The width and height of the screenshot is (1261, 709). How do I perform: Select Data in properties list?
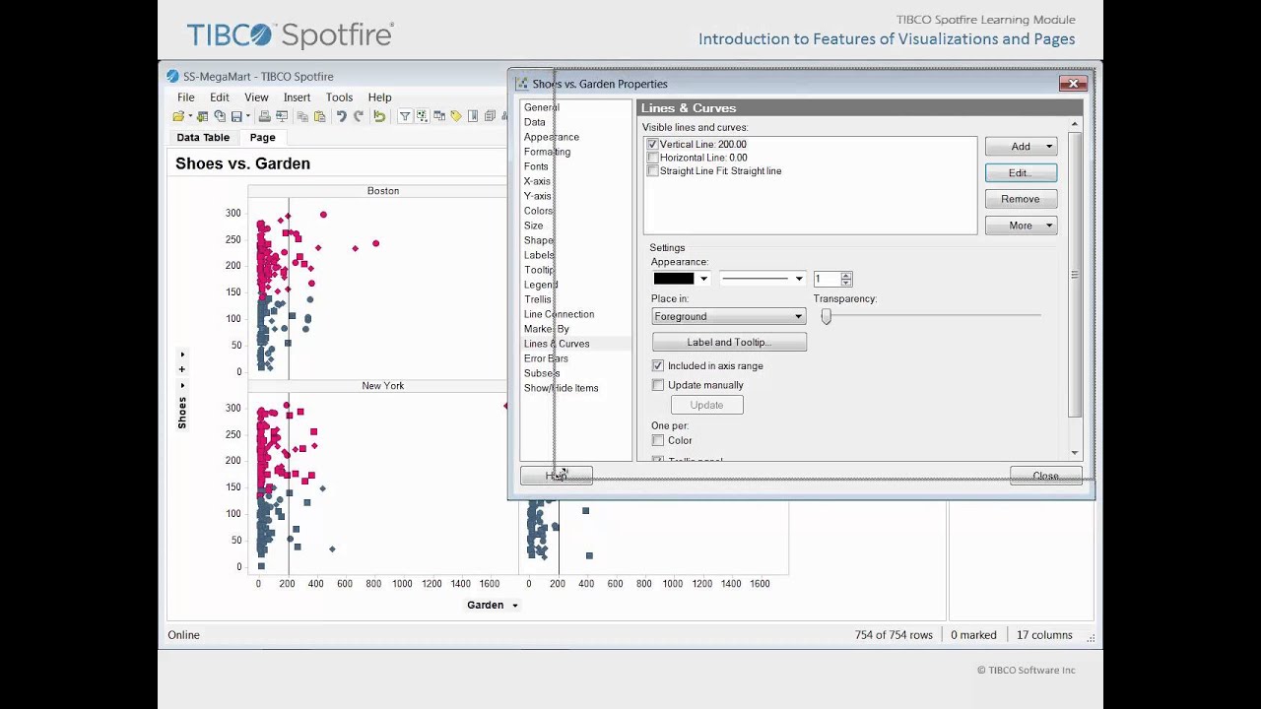coord(534,122)
